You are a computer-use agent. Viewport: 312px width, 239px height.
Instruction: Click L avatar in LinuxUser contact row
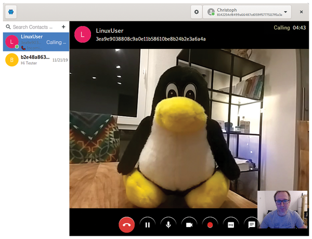coord(12,42)
